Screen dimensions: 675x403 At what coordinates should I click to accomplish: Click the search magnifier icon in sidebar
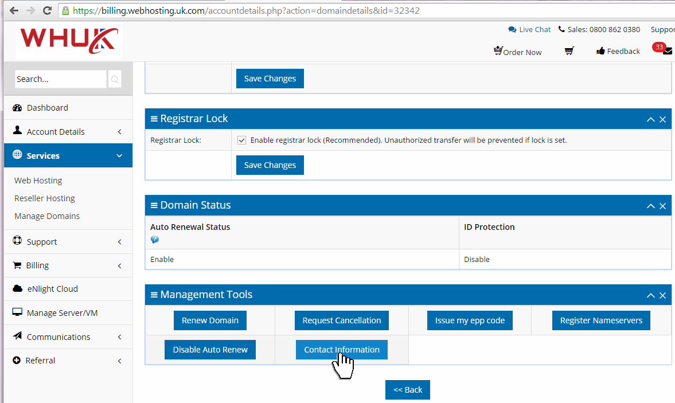click(115, 79)
